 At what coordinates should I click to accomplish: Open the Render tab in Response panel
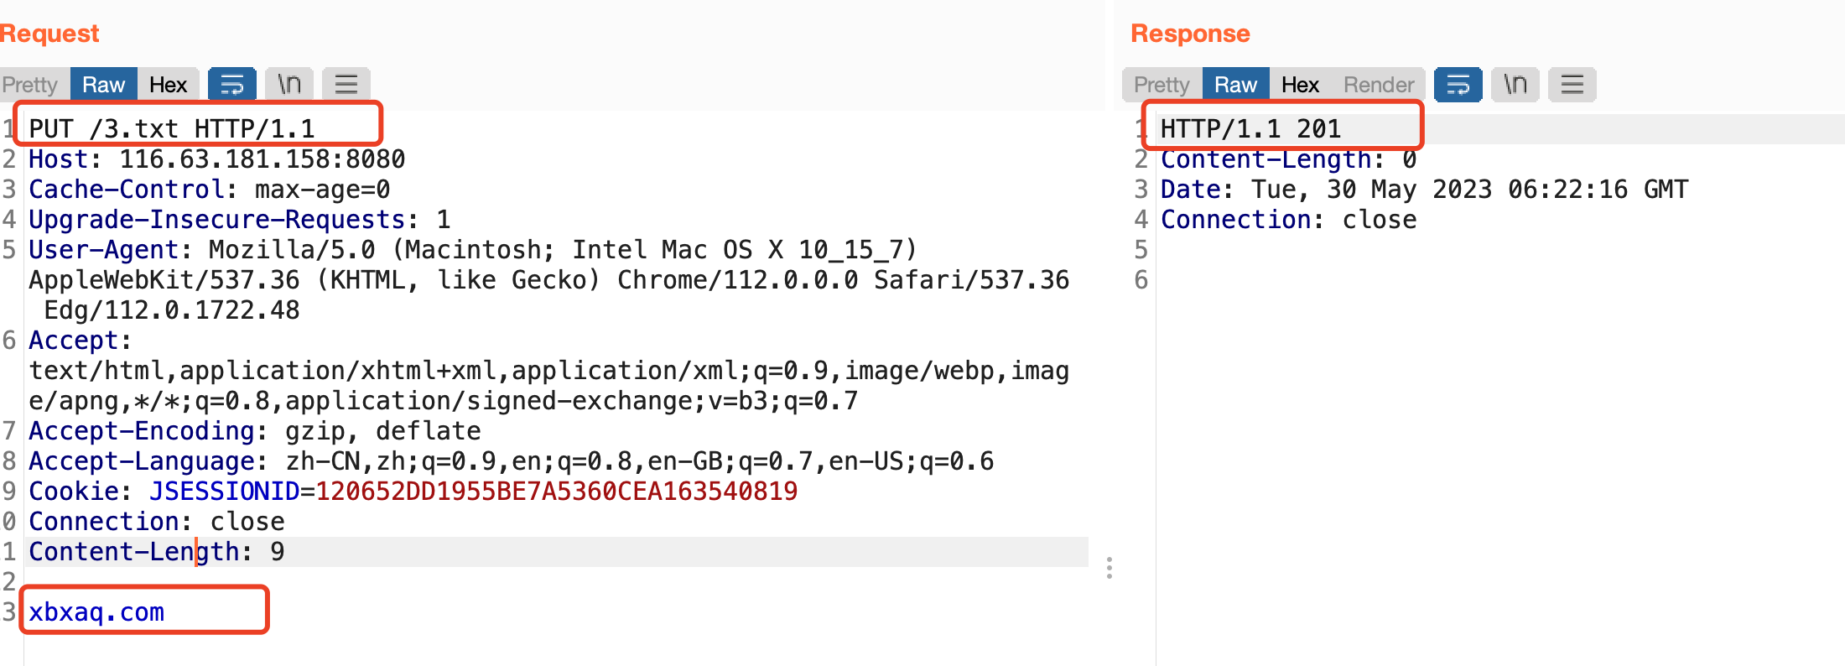pos(1378,85)
